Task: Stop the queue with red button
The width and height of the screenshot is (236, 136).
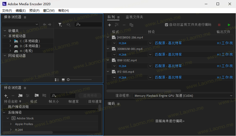Action: click(219, 25)
